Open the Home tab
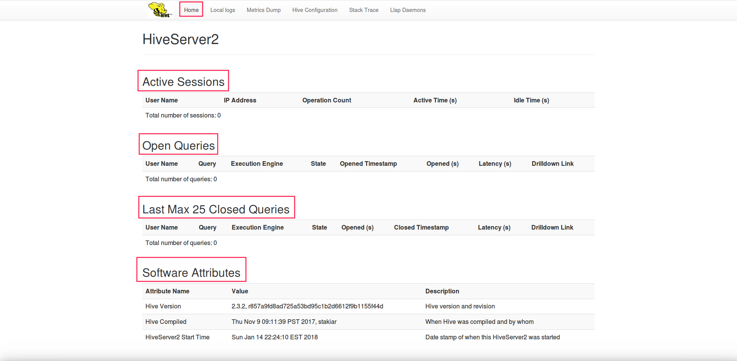The image size is (737, 361). pos(191,10)
